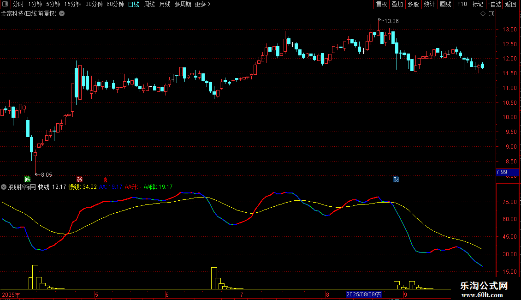Switch to 日线 daily chart
The width and height of the screenshot is (521, 300).
pyautogui.click(x=134, y=4)
